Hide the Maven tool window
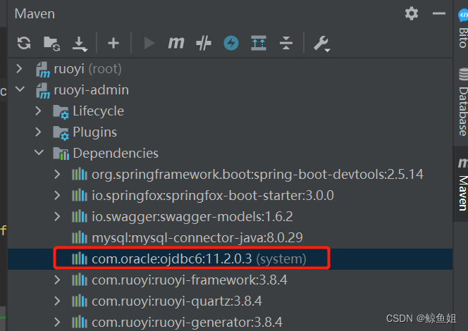Screen dimensions: 468x331 pyautogui.click(x=438, y=13)
